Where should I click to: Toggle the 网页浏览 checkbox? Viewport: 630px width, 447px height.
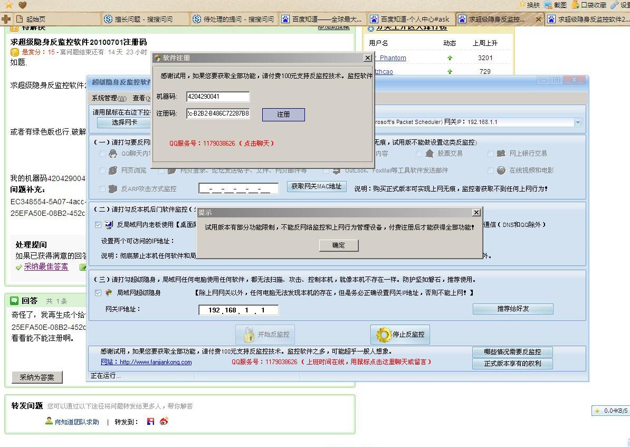(x=102, y=170)
